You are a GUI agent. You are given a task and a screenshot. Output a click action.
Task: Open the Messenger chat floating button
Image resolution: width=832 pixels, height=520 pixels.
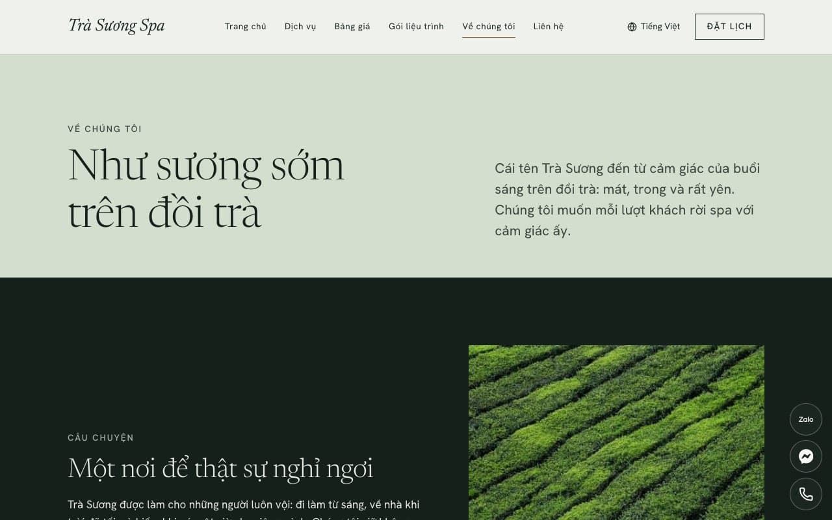(x=806, y=456)
